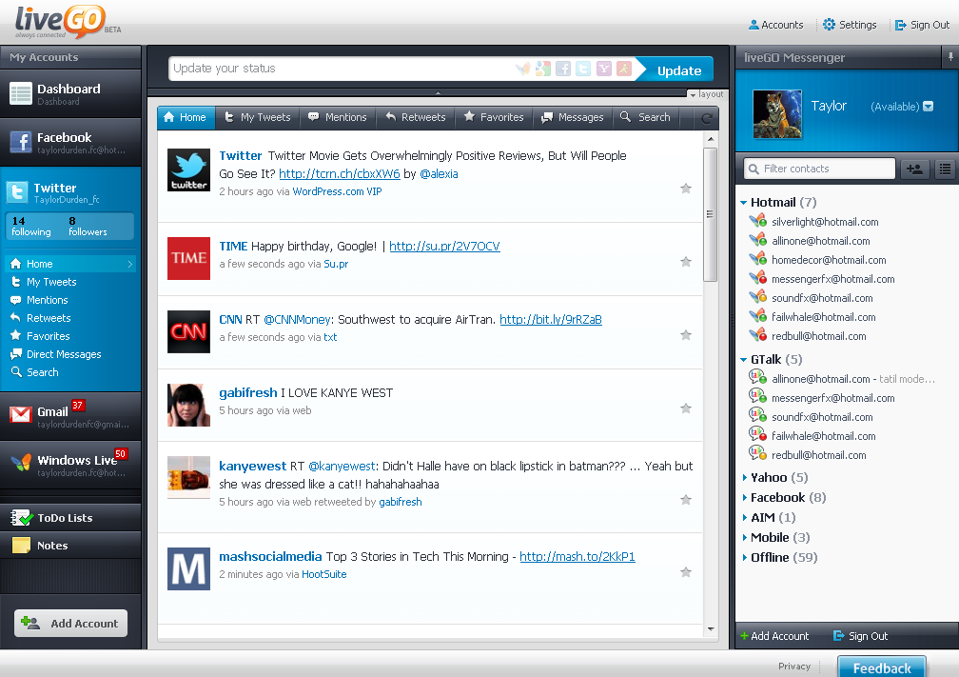Screen dimensions: 959x677
Task: Click Sign Out in the top bar
Action: tap(922, 25)
